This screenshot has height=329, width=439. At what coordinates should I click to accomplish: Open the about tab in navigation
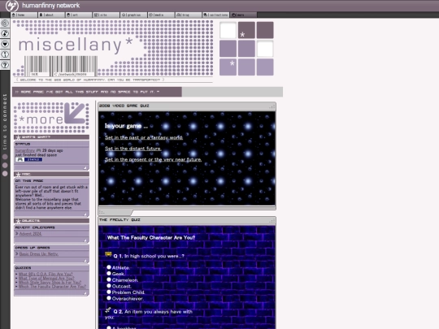click(51, 15)
